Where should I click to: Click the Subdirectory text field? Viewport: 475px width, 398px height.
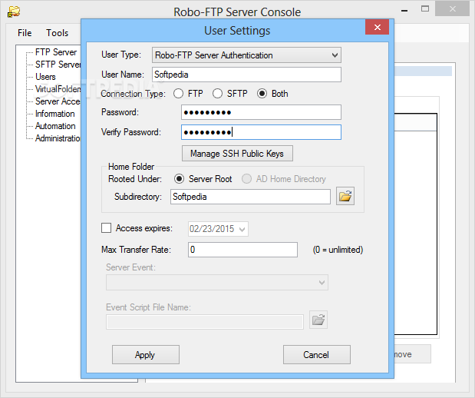[250, 197]
